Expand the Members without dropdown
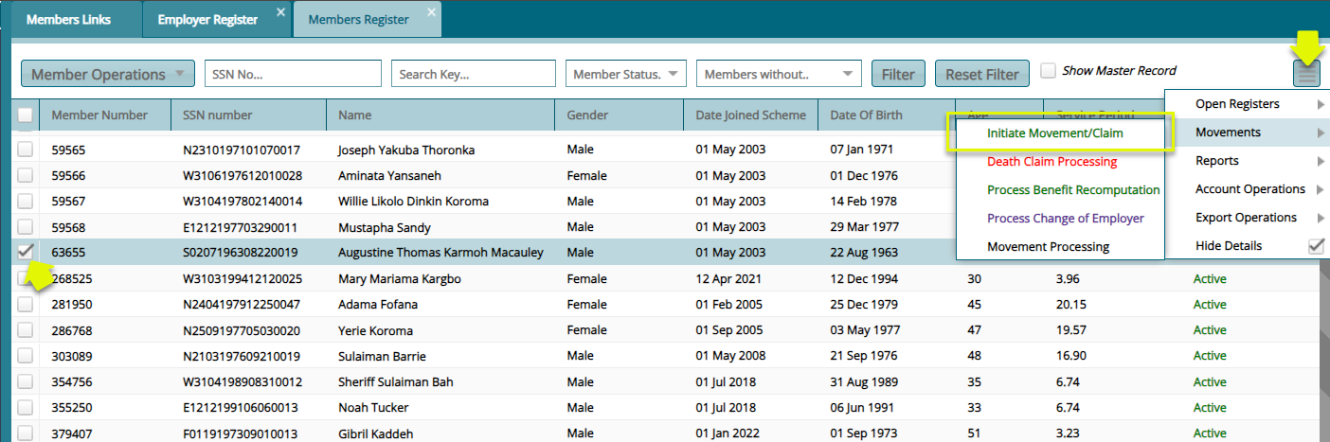The width and height of the screenshot is (1330, 442). (778, 74)
